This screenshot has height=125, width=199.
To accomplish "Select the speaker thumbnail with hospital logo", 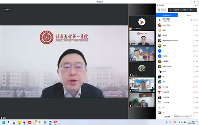I will tap(142, 38).
